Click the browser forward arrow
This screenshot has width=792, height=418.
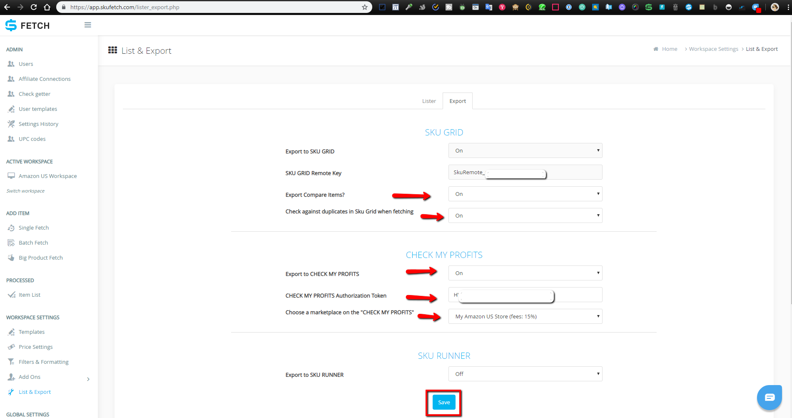click(x=20, y=7)
